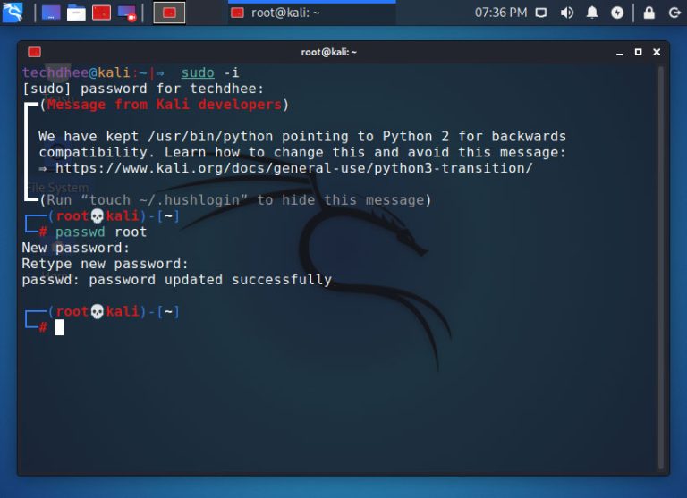The width and height of the screenshot is (687, 498).
Task: Select the active workspace switcher thumbnail
Action: point(169,13)
